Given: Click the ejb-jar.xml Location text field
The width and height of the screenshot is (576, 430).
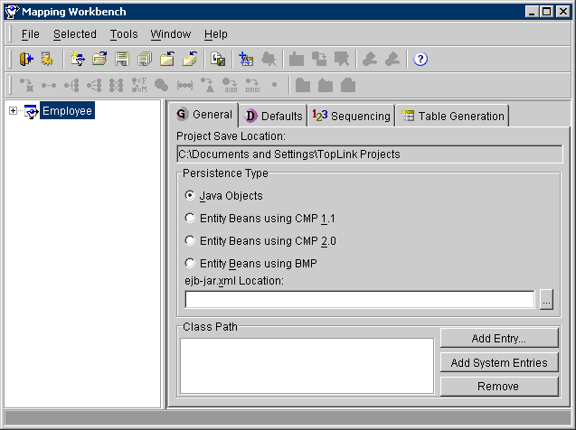Looking at the screenshot, I should [360, 300].
